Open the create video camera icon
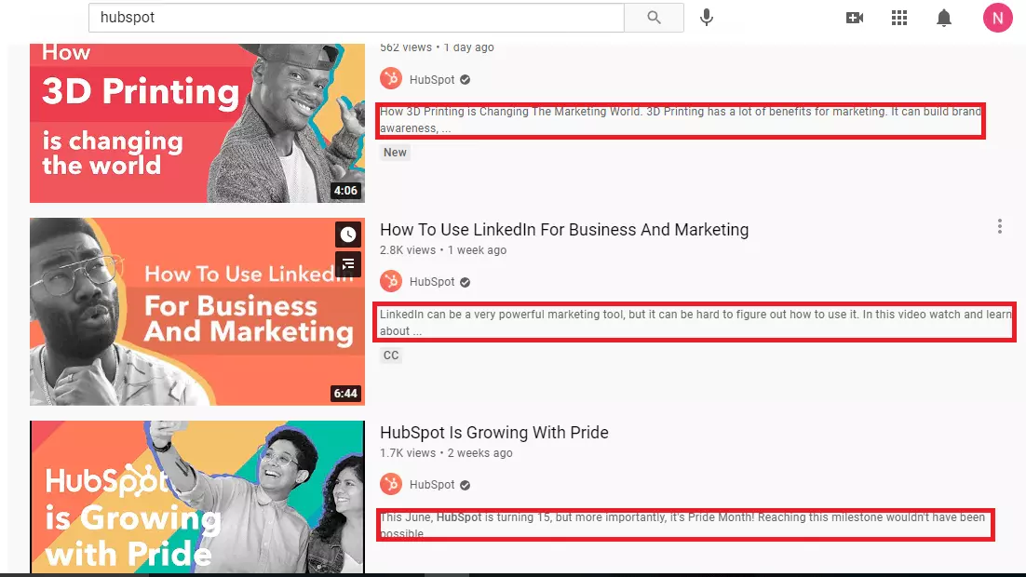The width and height of the screenshot is (1026, 577). [x=854, y=18]
